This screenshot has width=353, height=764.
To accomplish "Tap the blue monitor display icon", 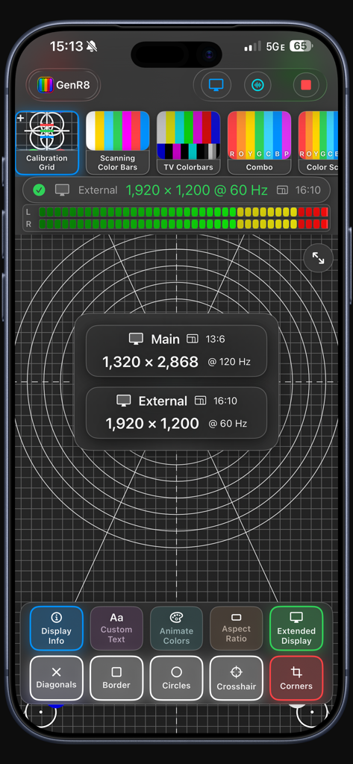I will (x=216, y=85).
